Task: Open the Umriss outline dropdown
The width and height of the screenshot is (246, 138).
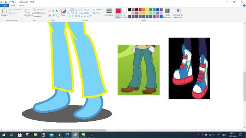Action: [x=97, y=10]
